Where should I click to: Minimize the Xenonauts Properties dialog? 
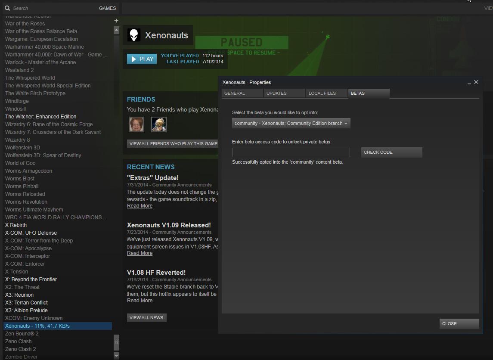tap(469, 82)
